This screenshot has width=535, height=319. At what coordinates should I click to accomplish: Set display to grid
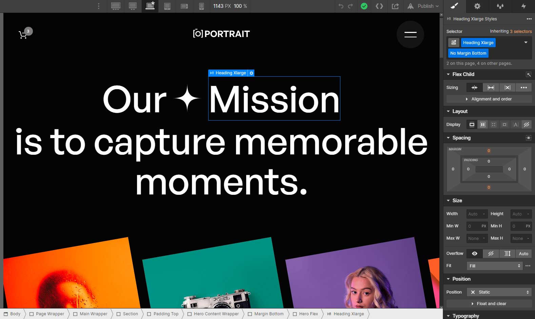(494, 125)
